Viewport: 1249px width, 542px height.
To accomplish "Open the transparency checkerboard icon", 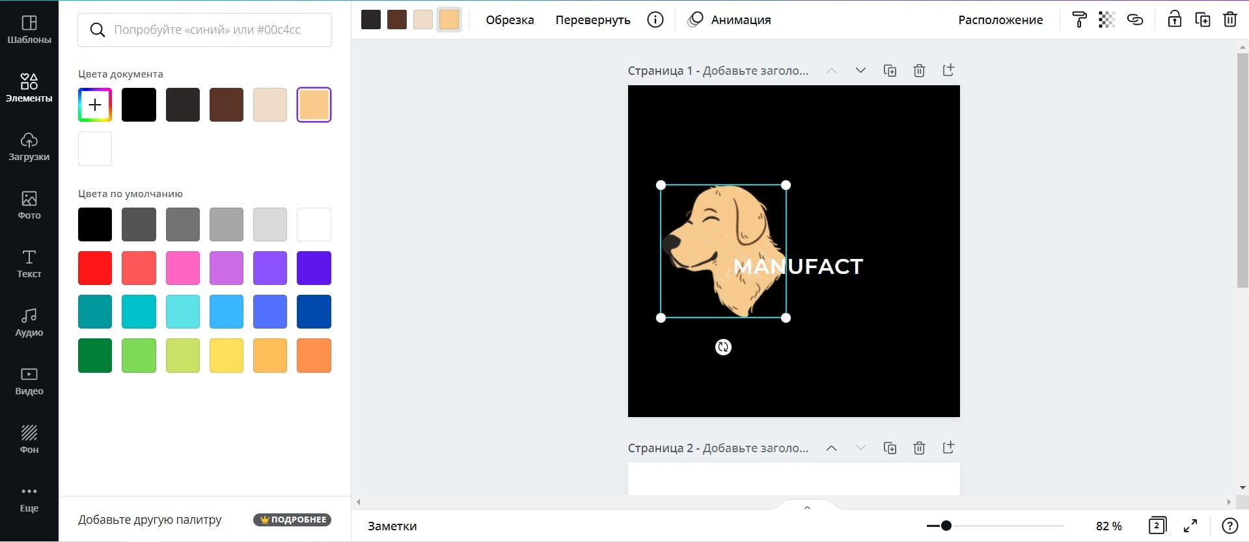I will click(x=1106, y=20).
